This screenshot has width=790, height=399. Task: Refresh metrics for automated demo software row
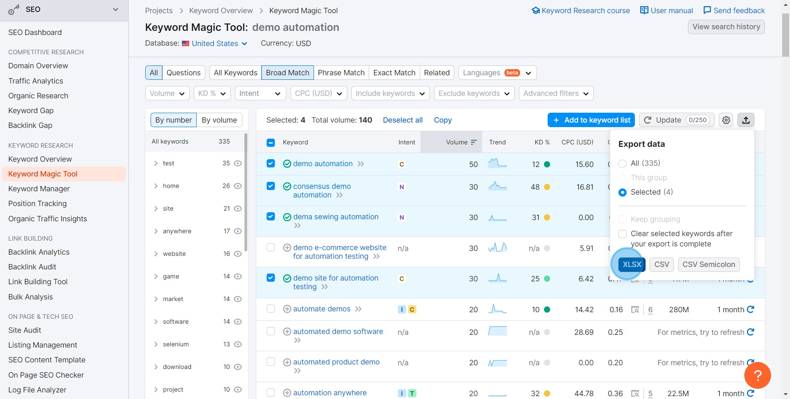[x=750, y=332]
